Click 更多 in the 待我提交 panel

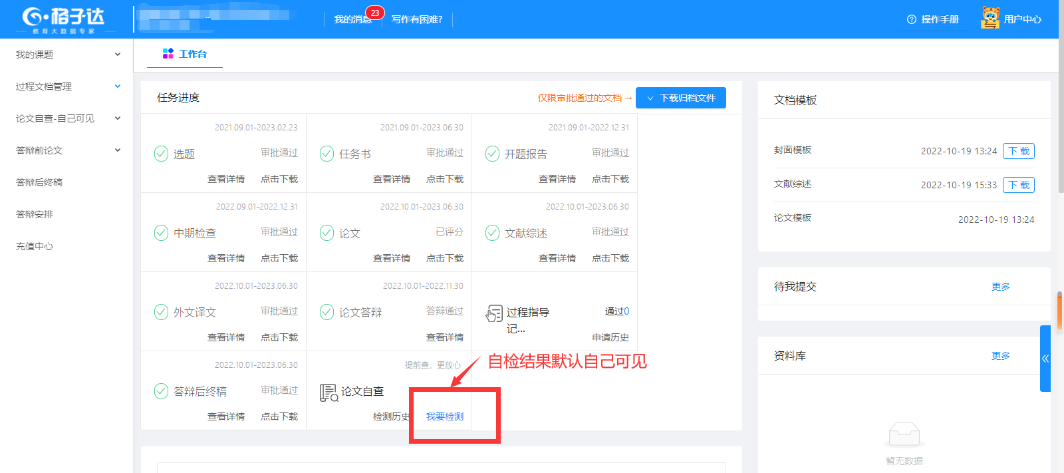coord(1000,287)
